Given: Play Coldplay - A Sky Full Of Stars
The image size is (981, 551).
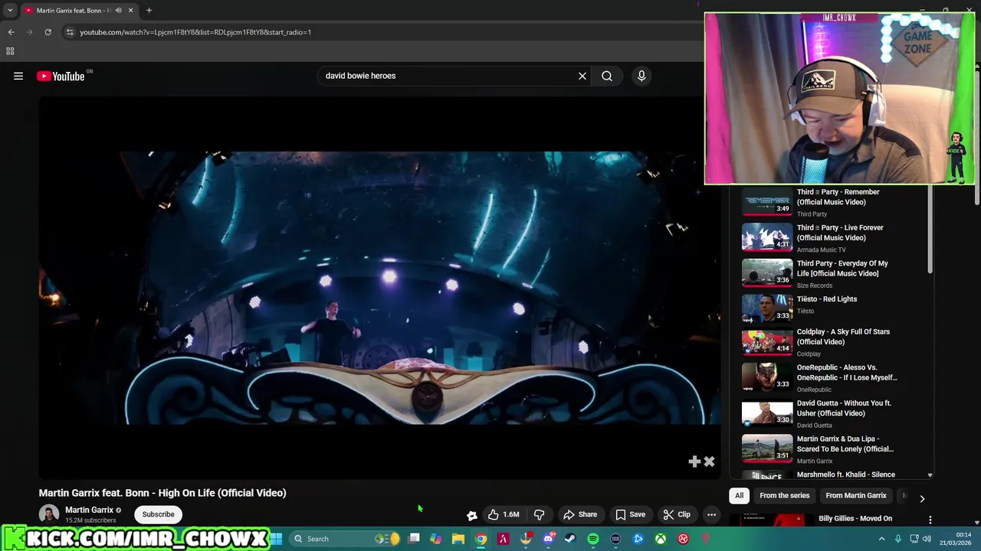Looking at the screenshot, I should (x=832, y=342).
